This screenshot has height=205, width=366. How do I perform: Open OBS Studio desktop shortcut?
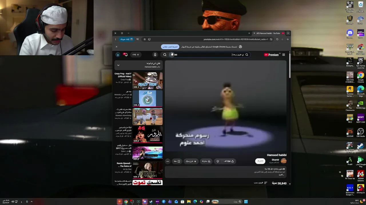click(361, 133)
